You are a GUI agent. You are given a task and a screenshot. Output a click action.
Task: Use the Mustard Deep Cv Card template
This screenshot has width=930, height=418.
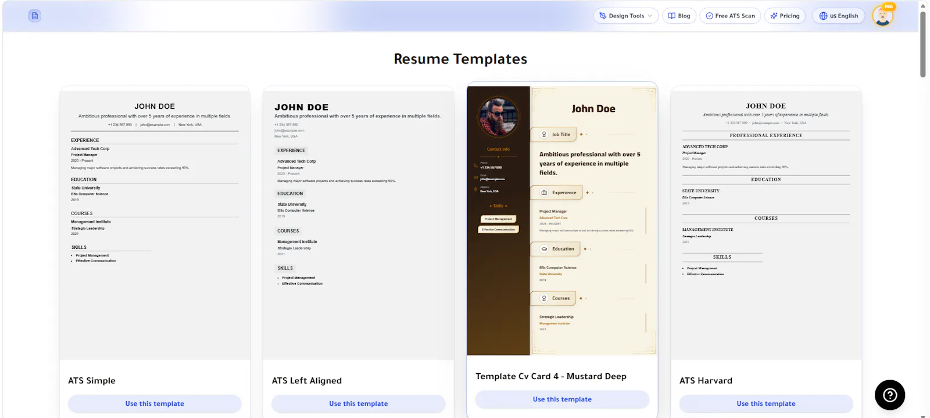(x=562, y=399)
